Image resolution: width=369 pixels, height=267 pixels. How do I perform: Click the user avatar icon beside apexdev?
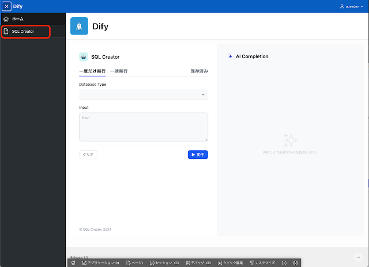pos(342,6)
